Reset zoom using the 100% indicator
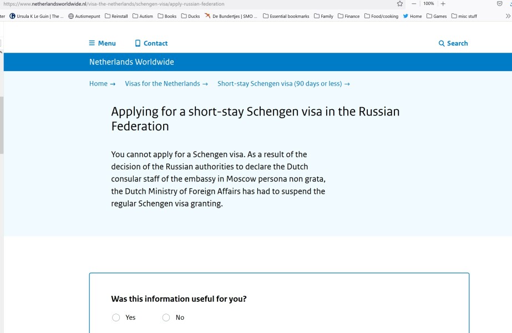Screen dimensions: 512x333 tap(428, 4)
